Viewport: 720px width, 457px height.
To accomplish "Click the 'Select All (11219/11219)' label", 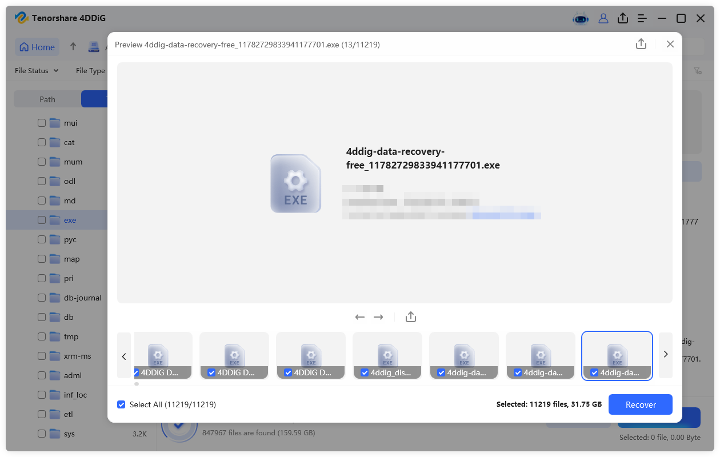I will (173, 404).
